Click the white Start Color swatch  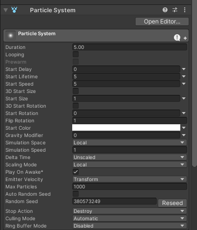[x=126, y=128]
